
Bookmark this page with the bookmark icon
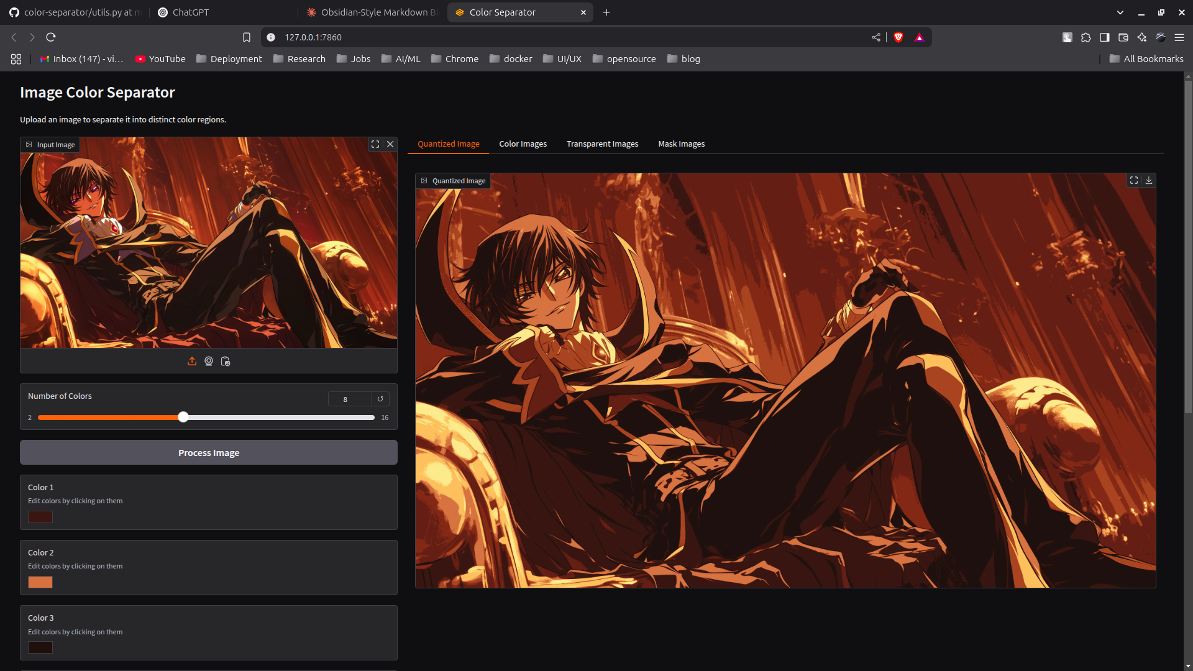pos(247,37)
